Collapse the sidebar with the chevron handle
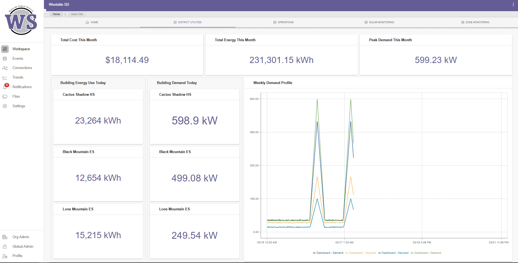Viewport: 518px width, 263px height. [x=45, y=11]
